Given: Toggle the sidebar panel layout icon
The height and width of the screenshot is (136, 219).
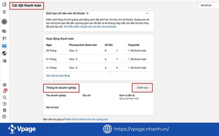Looking at the screenshot, I should [4, 116].
